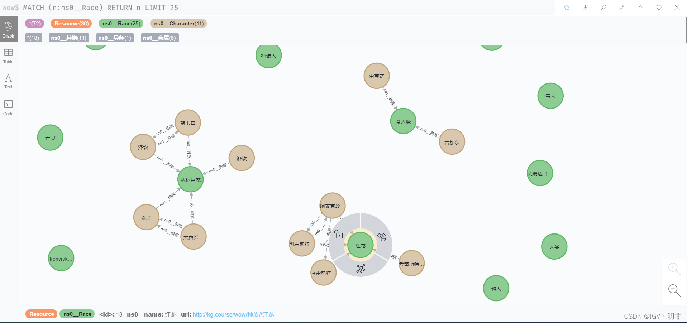Select the 人类 race node

coord(554,247)
